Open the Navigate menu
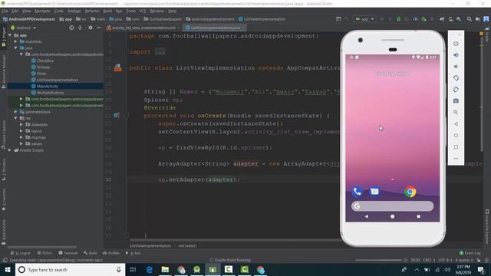The image size is (491, 276). pos(42,11)
